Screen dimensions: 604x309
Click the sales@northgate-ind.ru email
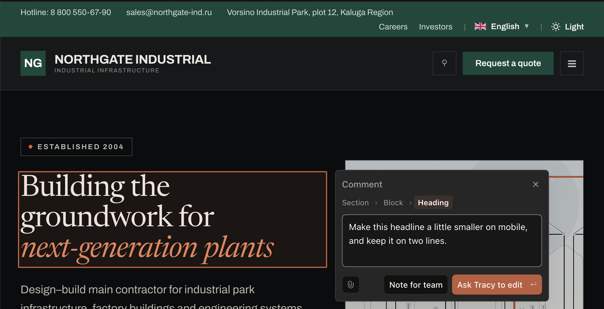(169, 12)
